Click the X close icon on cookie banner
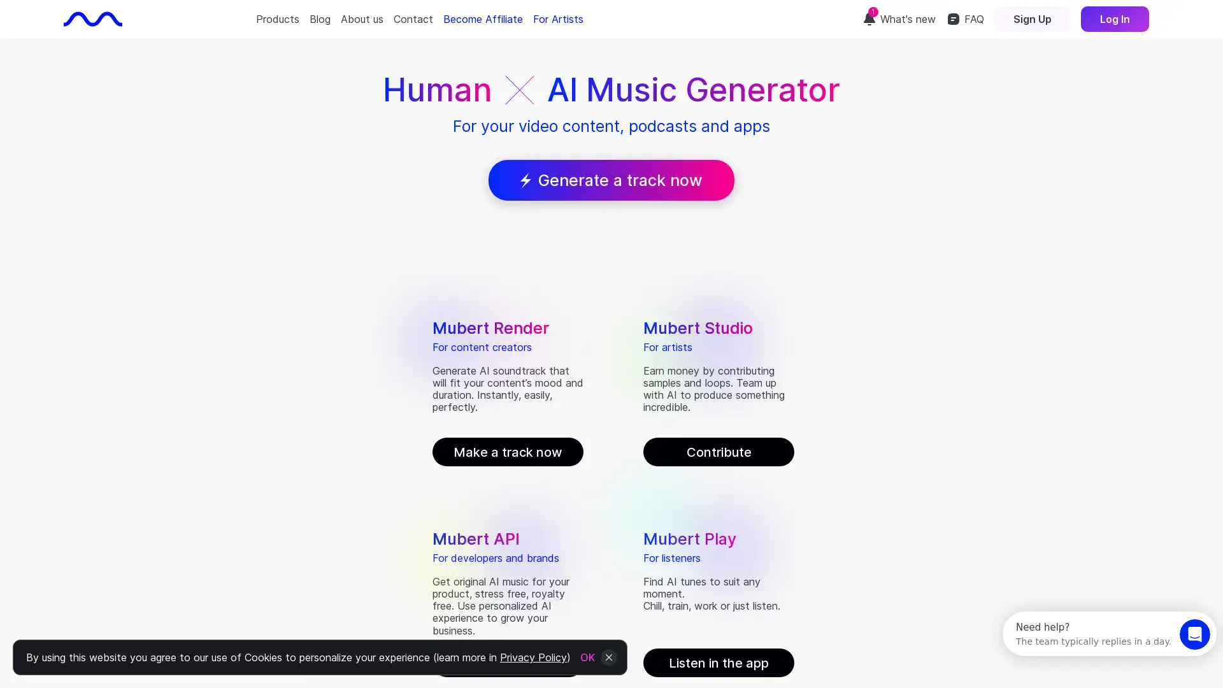The height and width of the screenshot is (688, 1223). (609, 658)
